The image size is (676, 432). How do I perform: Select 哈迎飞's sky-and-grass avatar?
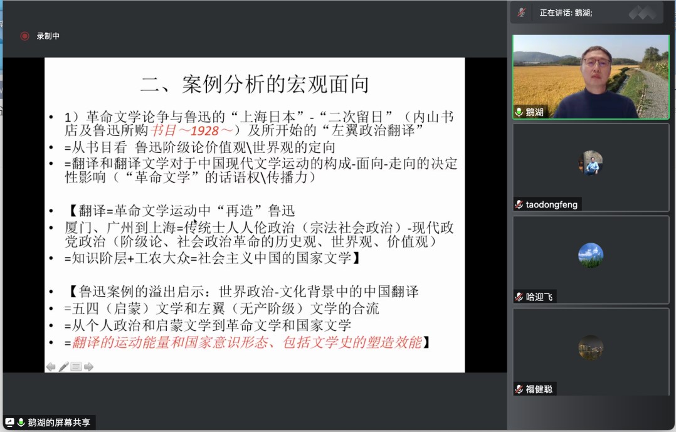(591, 255)
